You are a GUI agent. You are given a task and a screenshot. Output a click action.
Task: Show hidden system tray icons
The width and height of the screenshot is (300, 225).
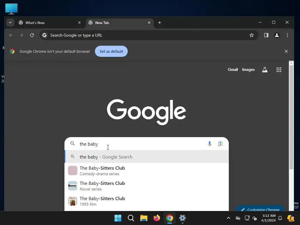[x=229, y=218]
